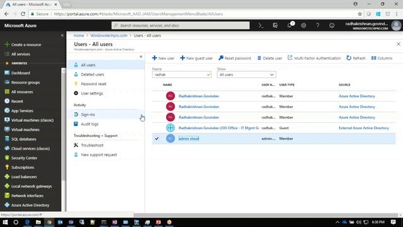
Task: Click Reset password in toolbar
Action: (x=235, y=58)
